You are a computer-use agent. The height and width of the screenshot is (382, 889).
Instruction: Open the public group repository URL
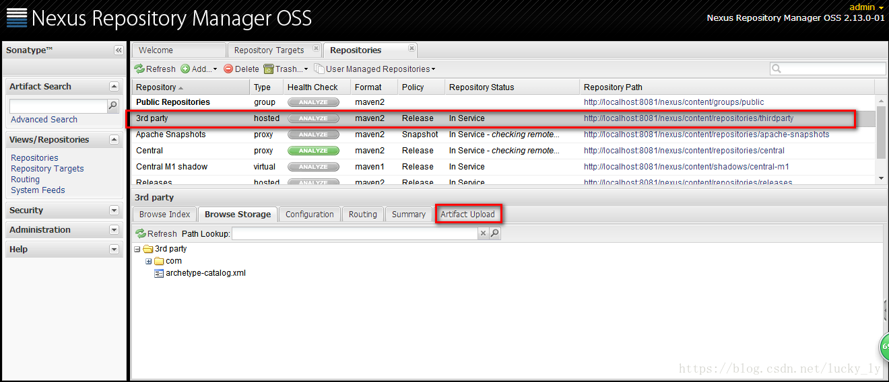[x=673, y=102]
